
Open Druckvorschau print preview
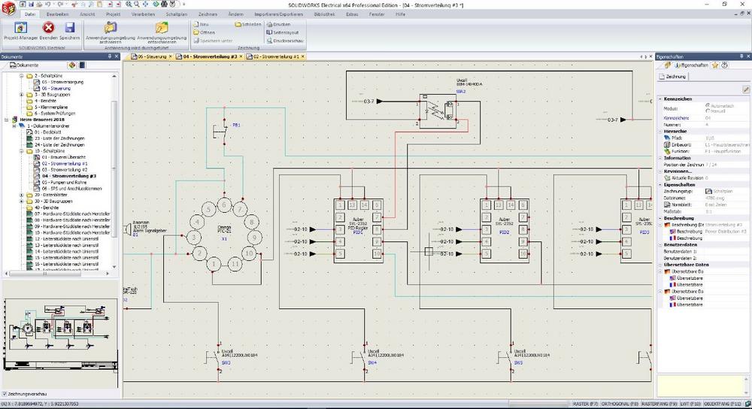click(284, 41)
